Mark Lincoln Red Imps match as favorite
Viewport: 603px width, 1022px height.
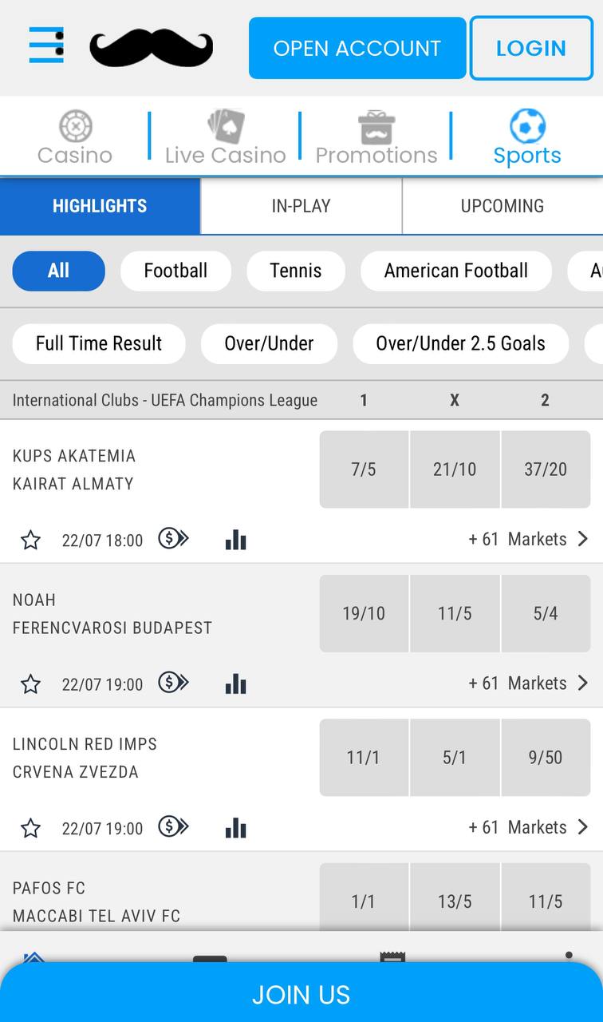pyautogui.click(x=30, y=828)
